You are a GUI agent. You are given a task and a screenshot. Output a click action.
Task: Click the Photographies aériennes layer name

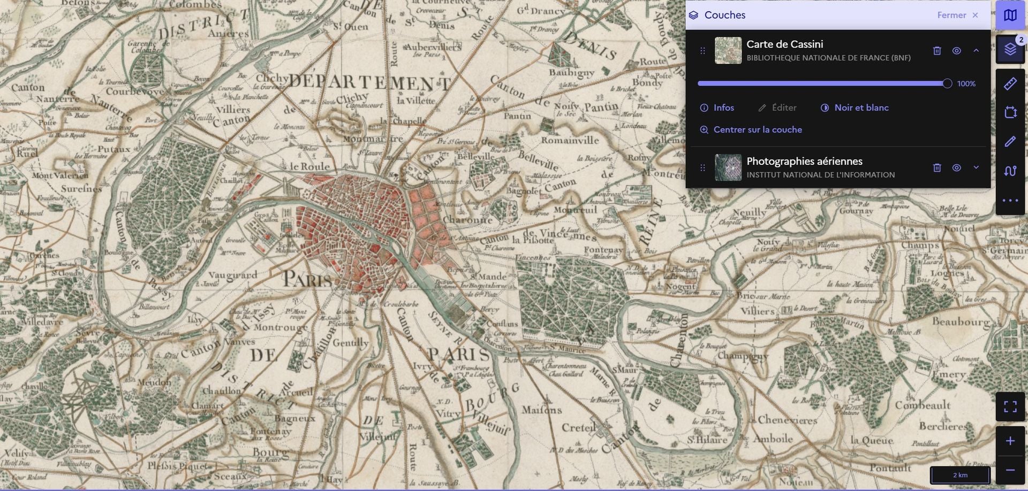point(804,162)
